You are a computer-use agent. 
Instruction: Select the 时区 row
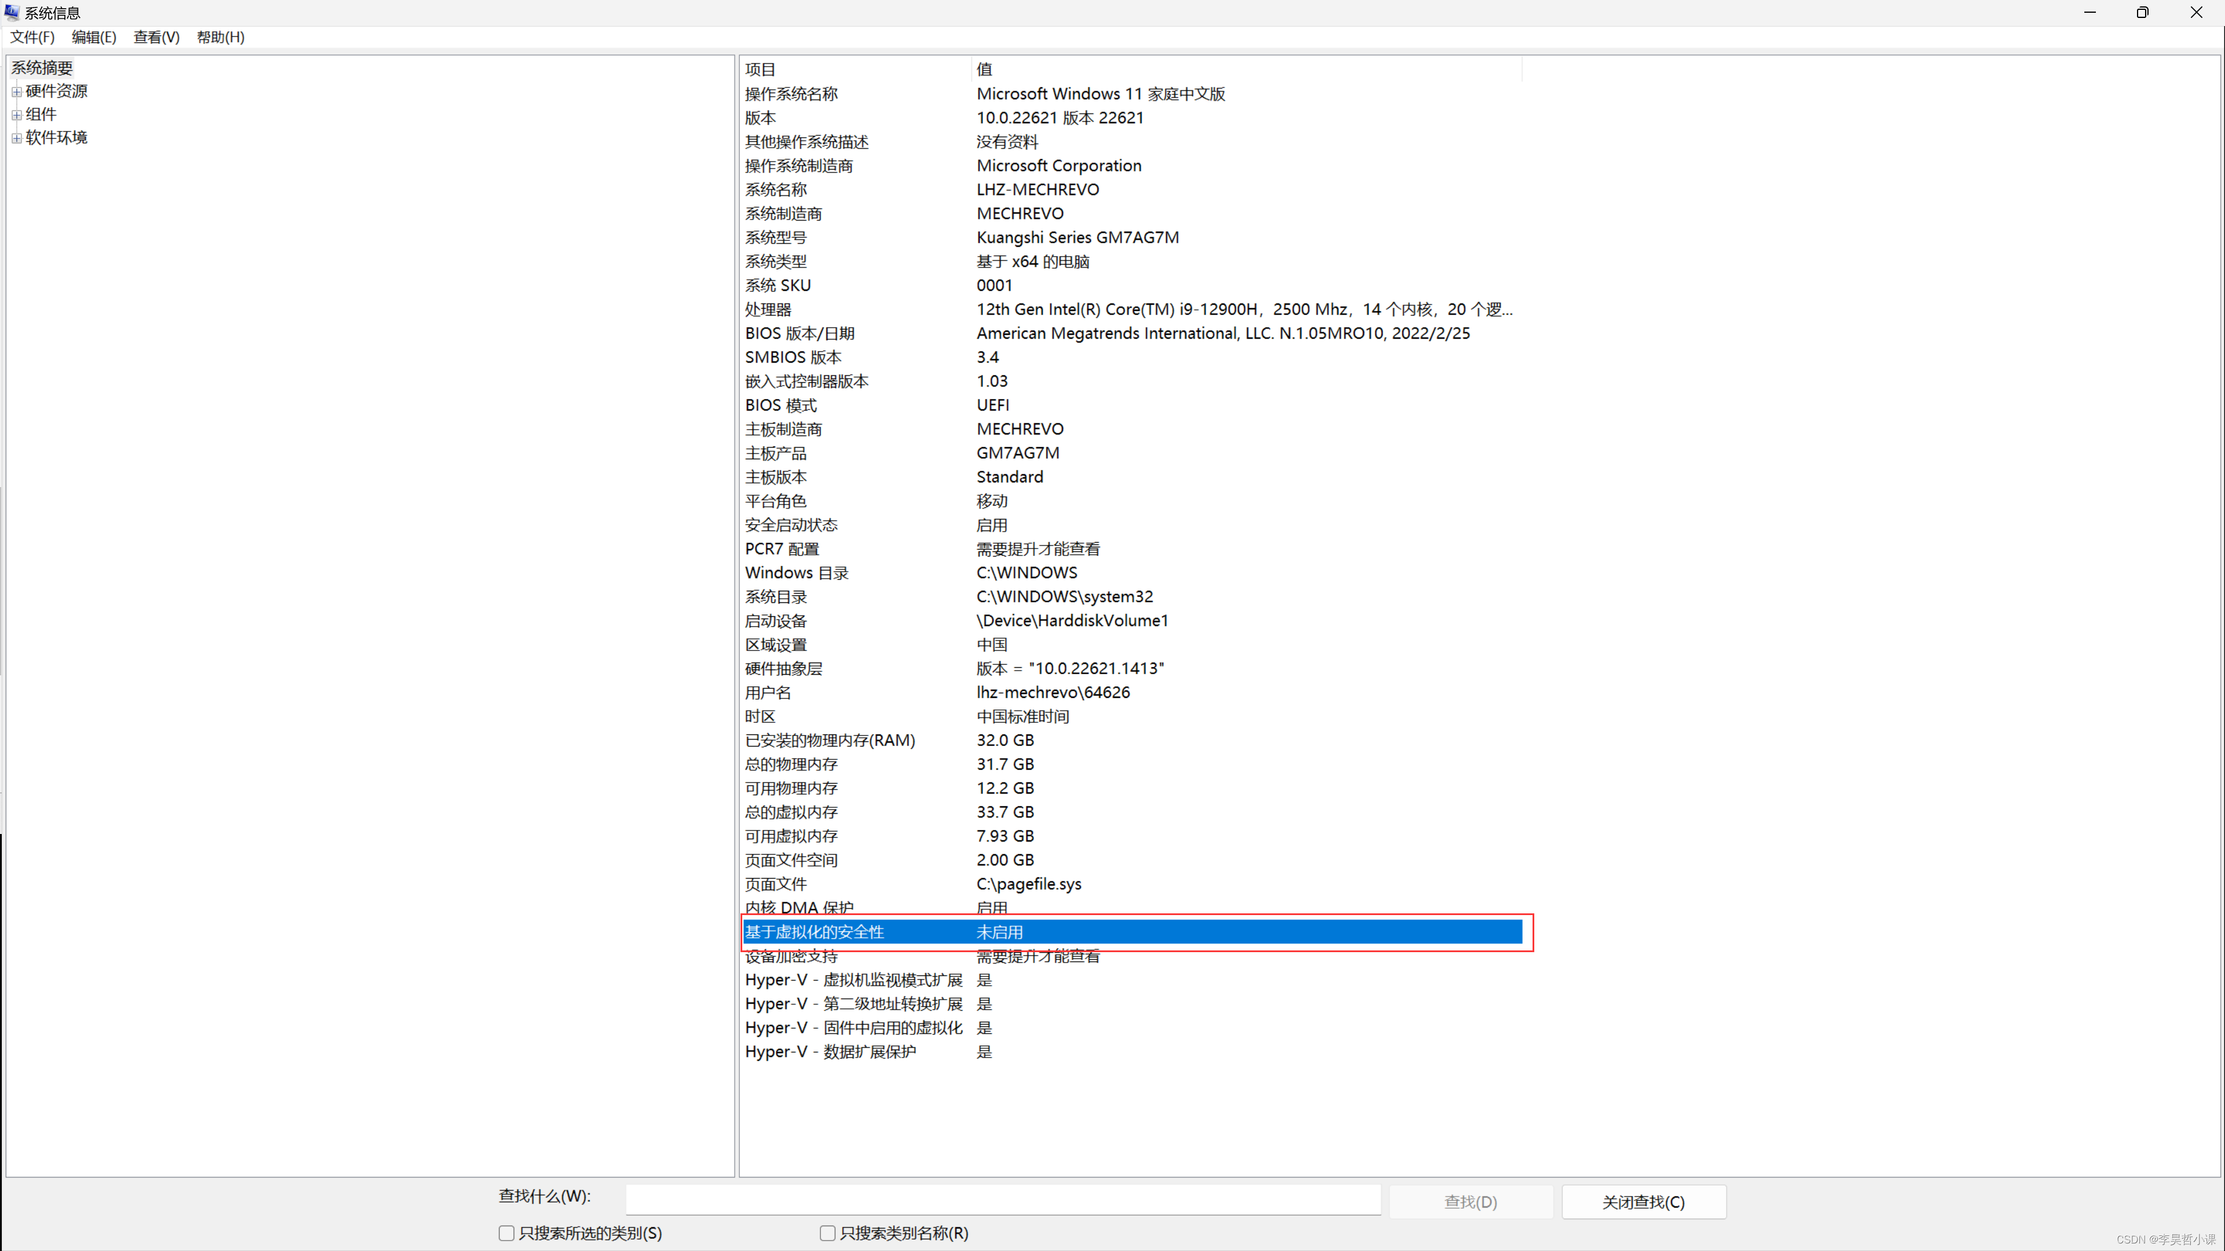coord(1131,716)
